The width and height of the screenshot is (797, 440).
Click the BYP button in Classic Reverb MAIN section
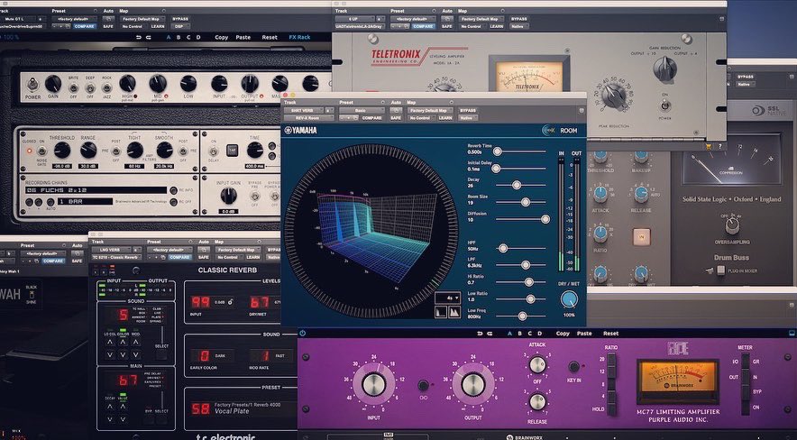pyautogui.click(x=149, y=418)
